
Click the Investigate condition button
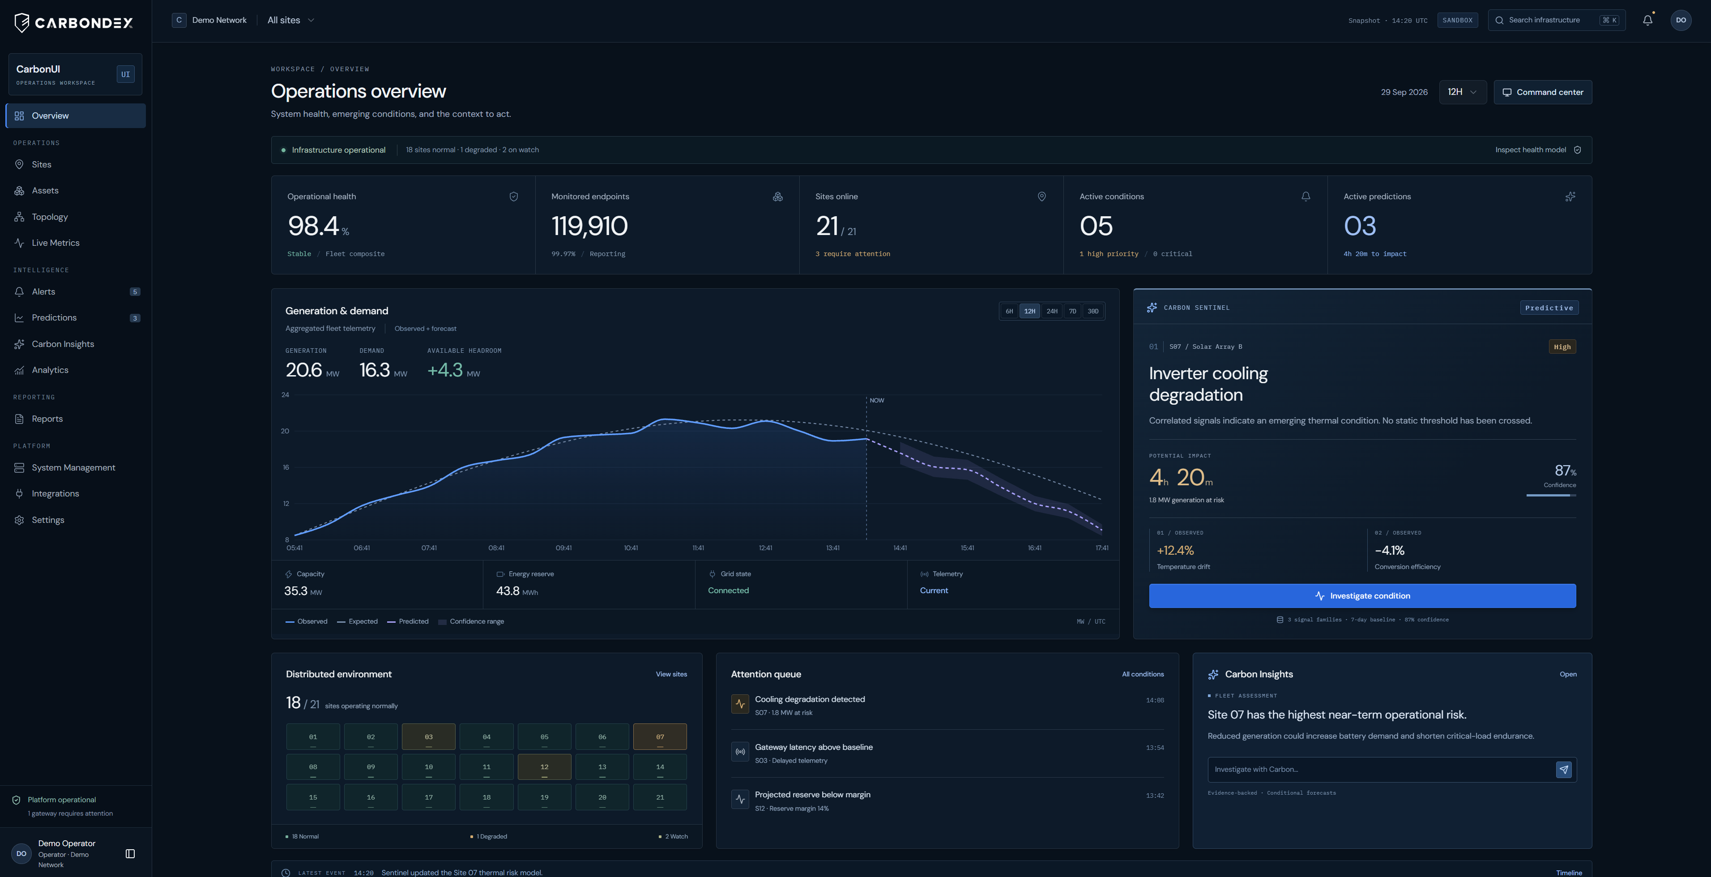click(1362, 596)
